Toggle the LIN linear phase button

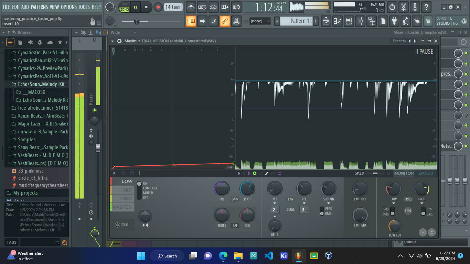coord(408,211)
